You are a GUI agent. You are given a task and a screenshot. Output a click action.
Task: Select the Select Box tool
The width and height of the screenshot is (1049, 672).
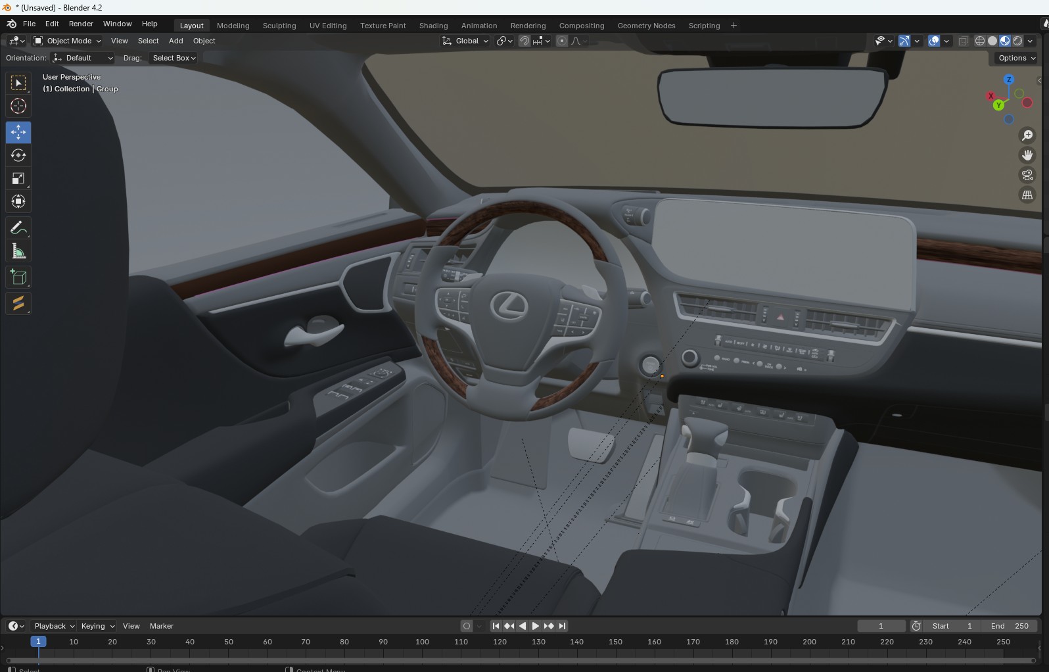18,83
